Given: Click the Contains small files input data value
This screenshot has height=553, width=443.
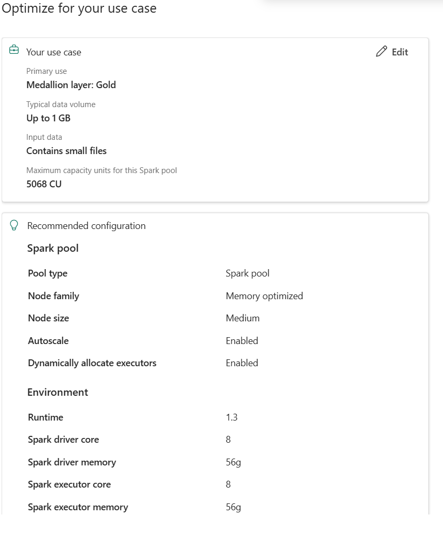Looking at the screenshot, I should click(x=66, y=151).
